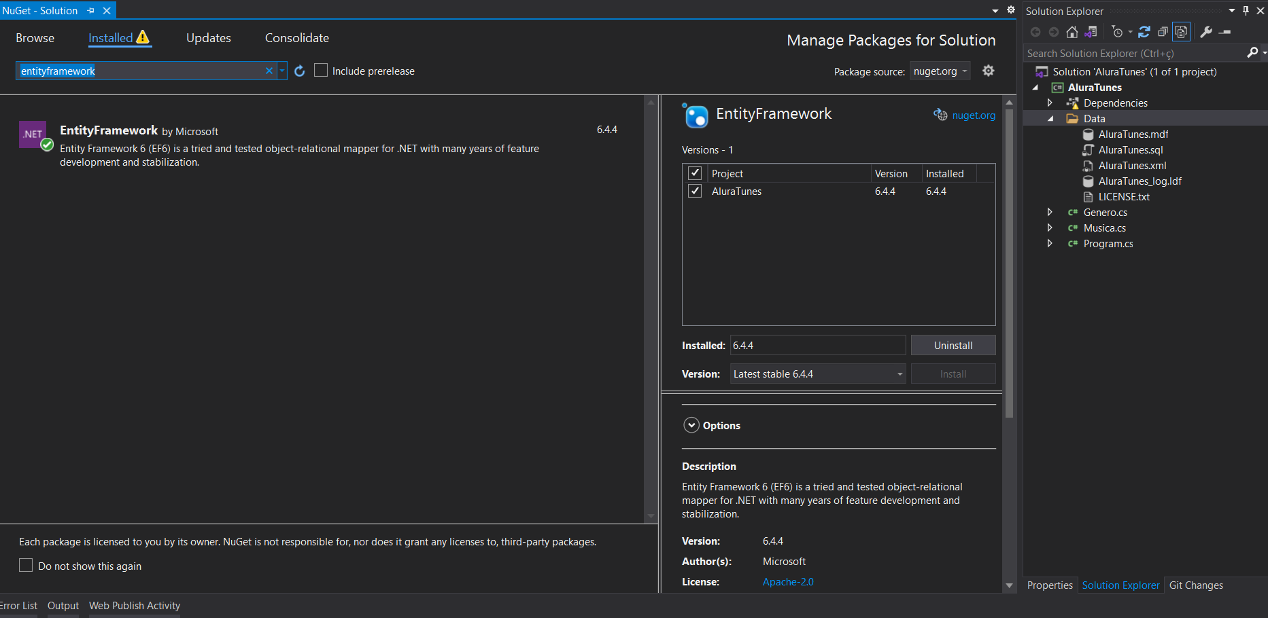The width and height of the screenshot is (1268, 618).
Task: Open the Solution Explorer search options dropdown arrow
Action: [x=1264, y=53]
